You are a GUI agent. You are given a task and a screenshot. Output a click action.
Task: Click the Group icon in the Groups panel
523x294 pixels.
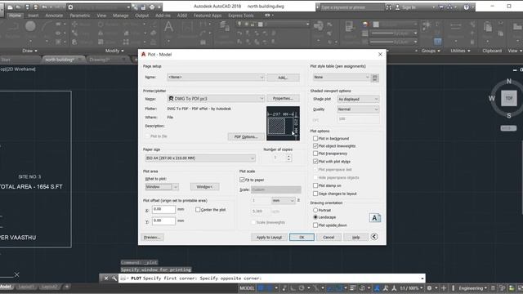click(x=427, y=26)
